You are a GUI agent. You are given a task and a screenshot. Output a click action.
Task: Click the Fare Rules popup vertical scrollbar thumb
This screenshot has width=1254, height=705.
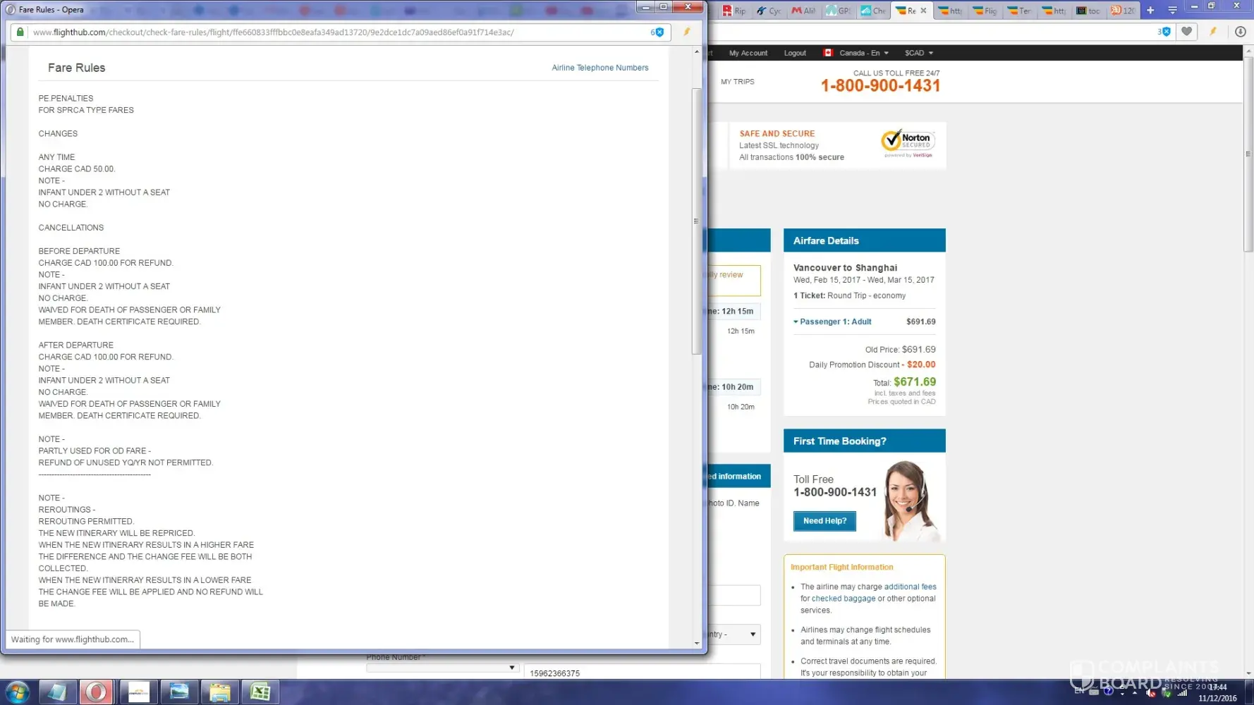[x=696, y=221]
